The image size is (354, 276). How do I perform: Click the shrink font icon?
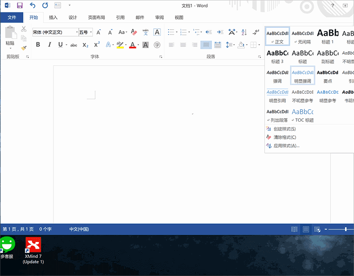(110, 32)
